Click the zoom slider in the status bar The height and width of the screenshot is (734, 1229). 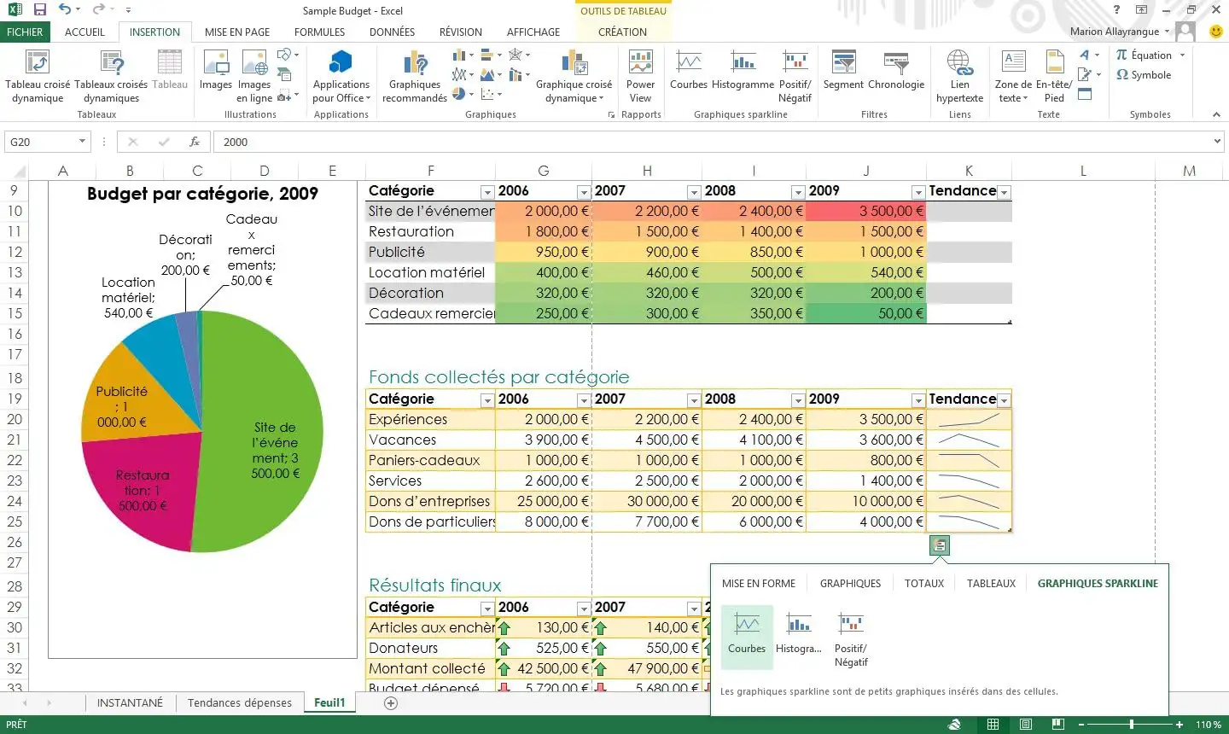pos(1131,725)
